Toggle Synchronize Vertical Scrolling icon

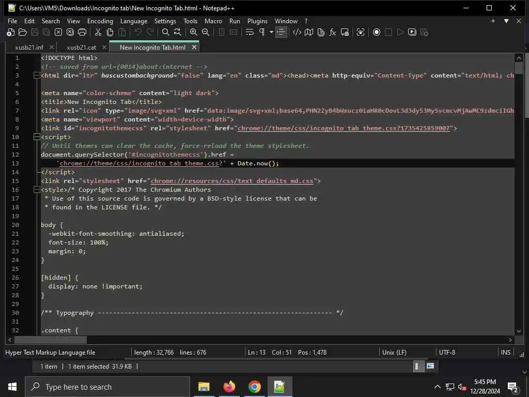221,33
